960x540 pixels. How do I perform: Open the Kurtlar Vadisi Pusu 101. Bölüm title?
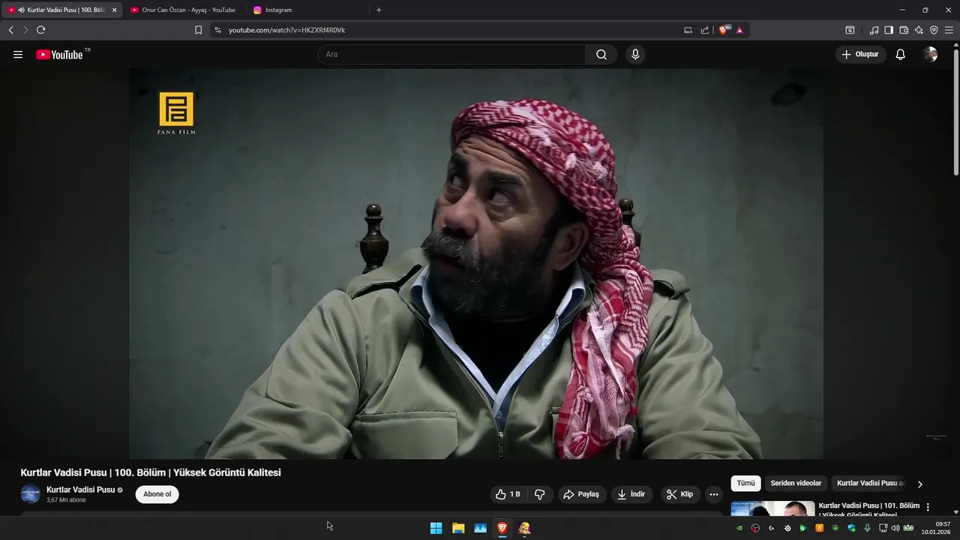point(869,509)
